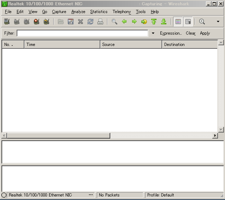The width and height of the screenshot is (225, 200).
Task: Click the status bar ellipsis handle
Action: tap(91, 195)
